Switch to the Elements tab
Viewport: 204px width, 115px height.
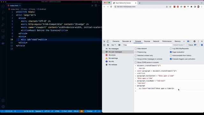pos(116,41)
